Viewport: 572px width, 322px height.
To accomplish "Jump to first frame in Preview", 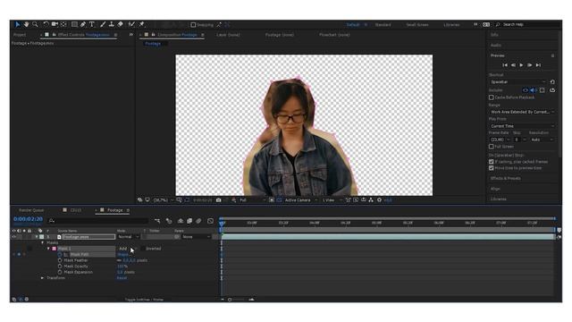I will [505, 65].
